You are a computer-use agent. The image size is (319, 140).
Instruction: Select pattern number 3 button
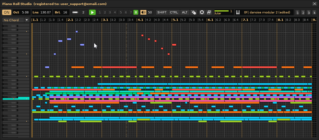[x=110, y=12]
